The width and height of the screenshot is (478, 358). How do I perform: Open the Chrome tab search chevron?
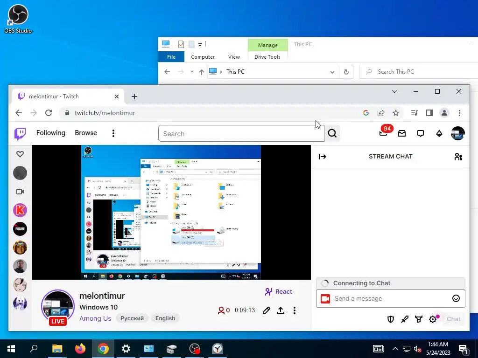pyautogui.click(x=394, y=91)
